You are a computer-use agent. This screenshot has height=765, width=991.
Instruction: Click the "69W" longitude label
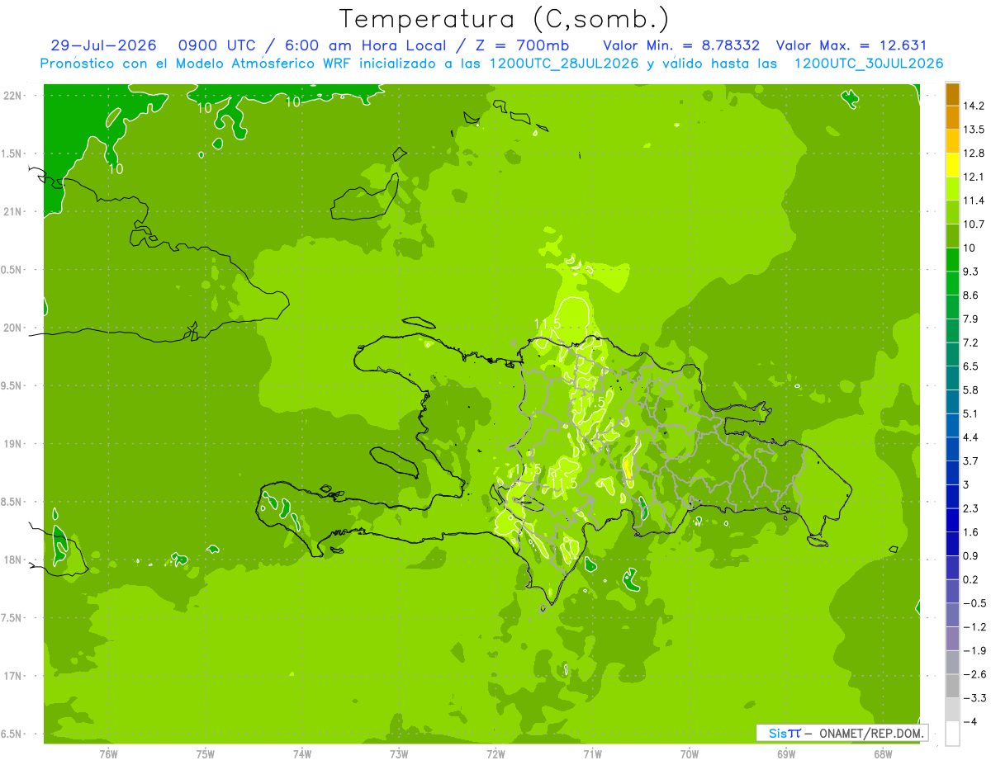pyautogui.click(x=786, y=754)
